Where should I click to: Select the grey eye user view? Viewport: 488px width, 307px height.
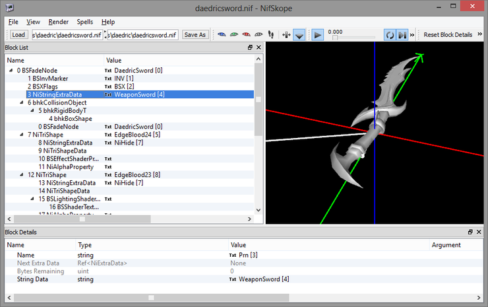[x=257, y=34]
